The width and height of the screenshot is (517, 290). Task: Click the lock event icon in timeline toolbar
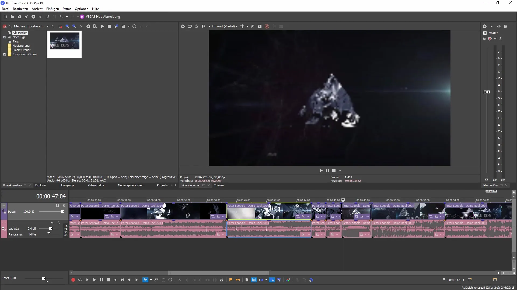(222, 280)
